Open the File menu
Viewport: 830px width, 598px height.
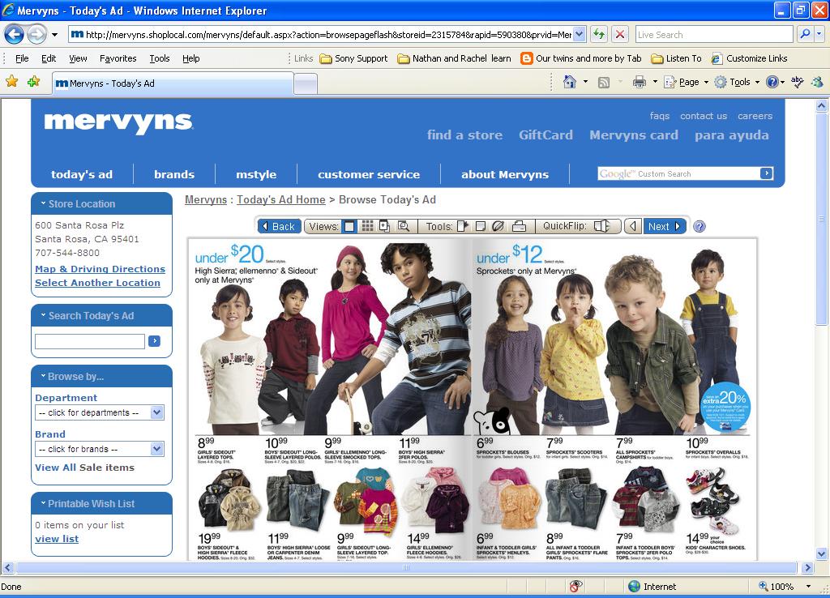(22, 58)
